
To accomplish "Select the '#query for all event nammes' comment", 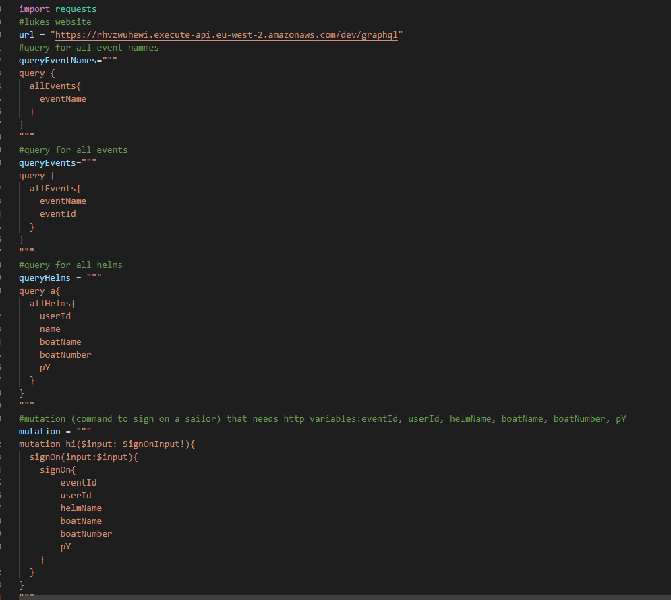I will click(88, 47).
